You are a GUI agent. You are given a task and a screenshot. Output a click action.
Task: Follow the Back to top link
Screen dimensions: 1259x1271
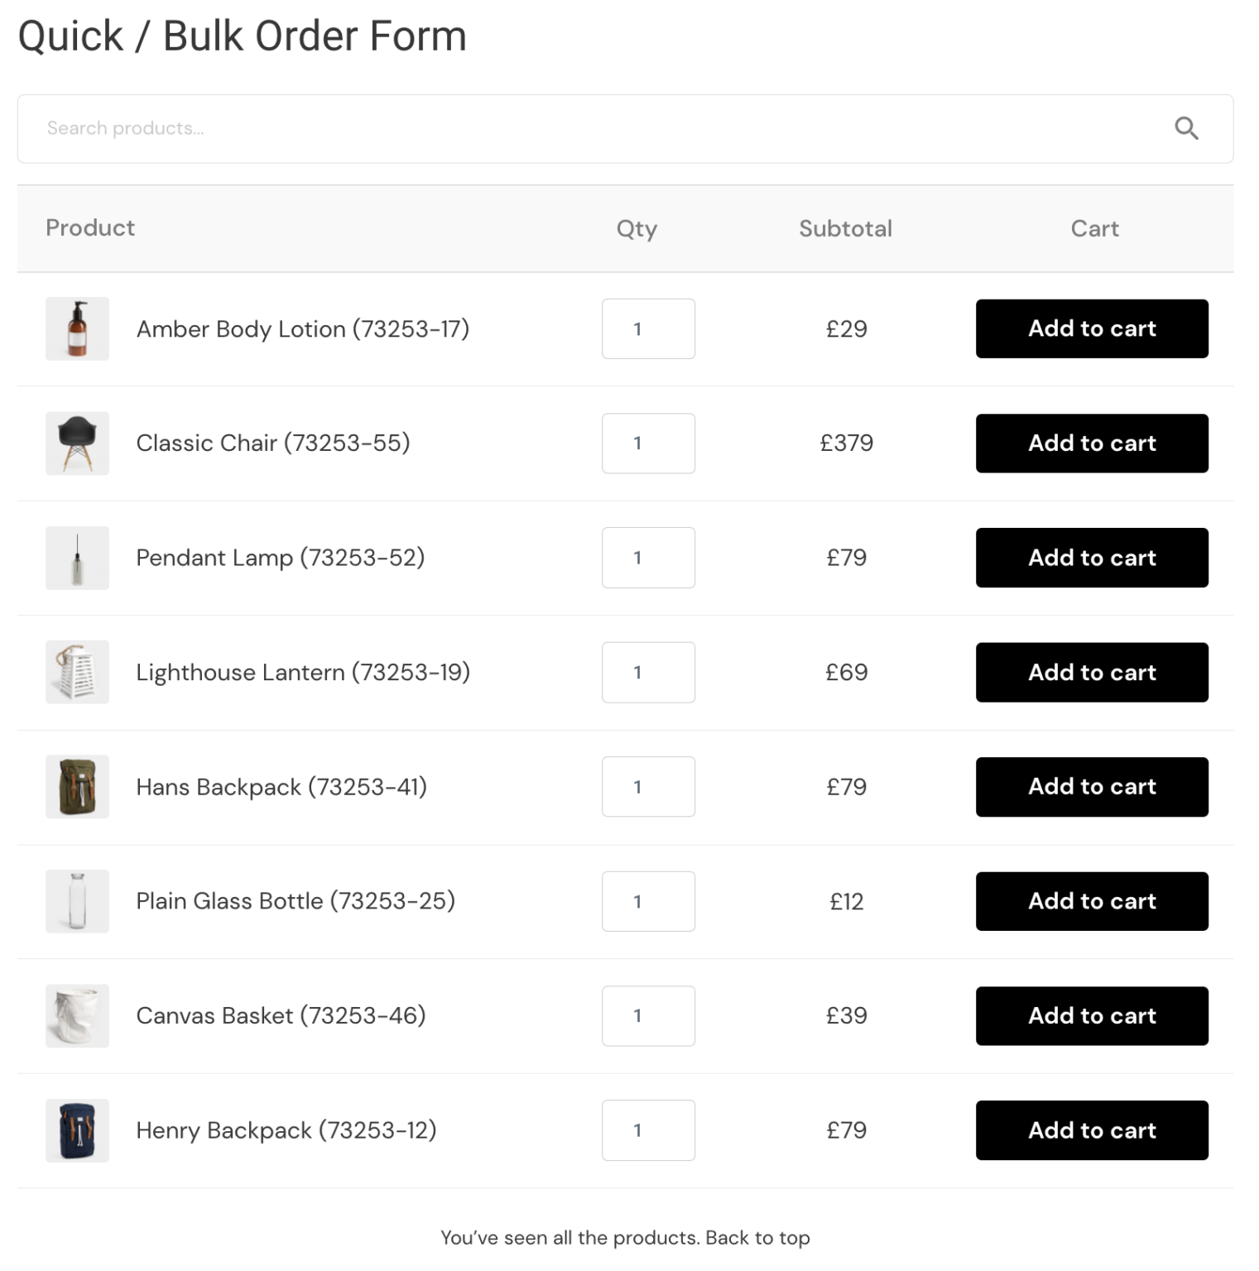tap(757, 1237)
